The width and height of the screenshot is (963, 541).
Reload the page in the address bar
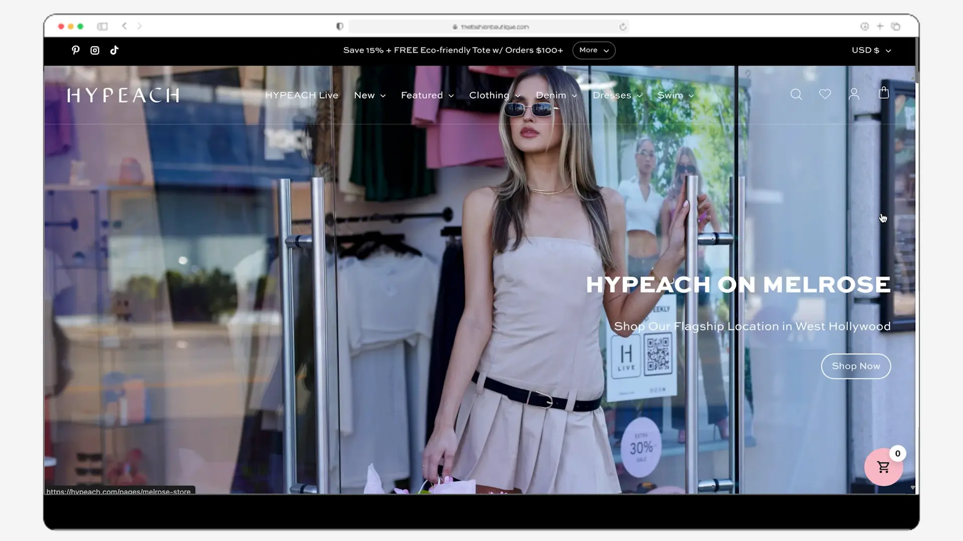click(x=623, y=27)
